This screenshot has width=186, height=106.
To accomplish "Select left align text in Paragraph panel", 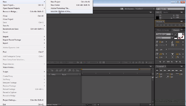I will 157,70.
